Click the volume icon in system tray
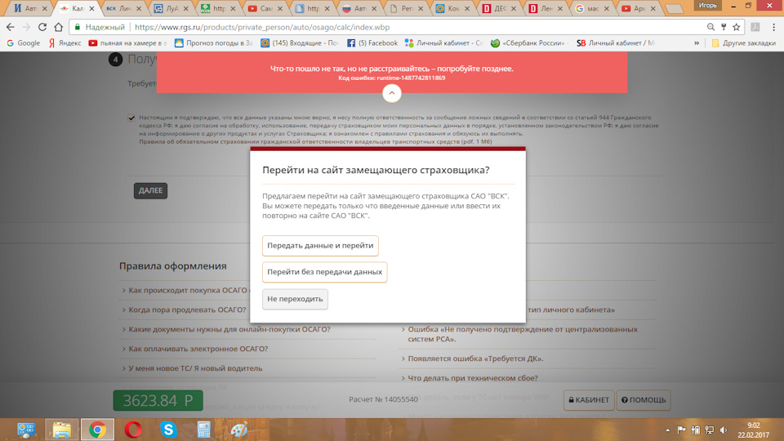 click(x=724, y=430)
